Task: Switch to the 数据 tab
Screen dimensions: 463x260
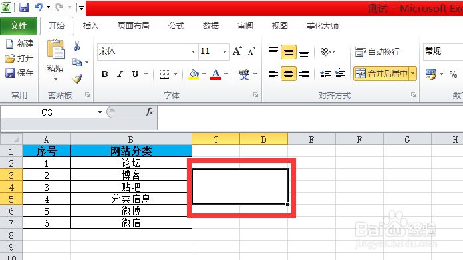Action: (x=210, y=26)
